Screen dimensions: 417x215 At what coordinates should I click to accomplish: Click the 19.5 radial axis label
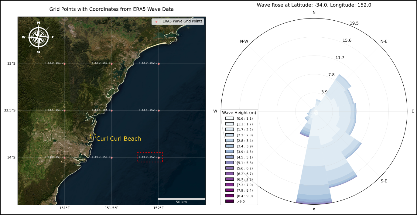pyautogui.click(x=354, y=23)
